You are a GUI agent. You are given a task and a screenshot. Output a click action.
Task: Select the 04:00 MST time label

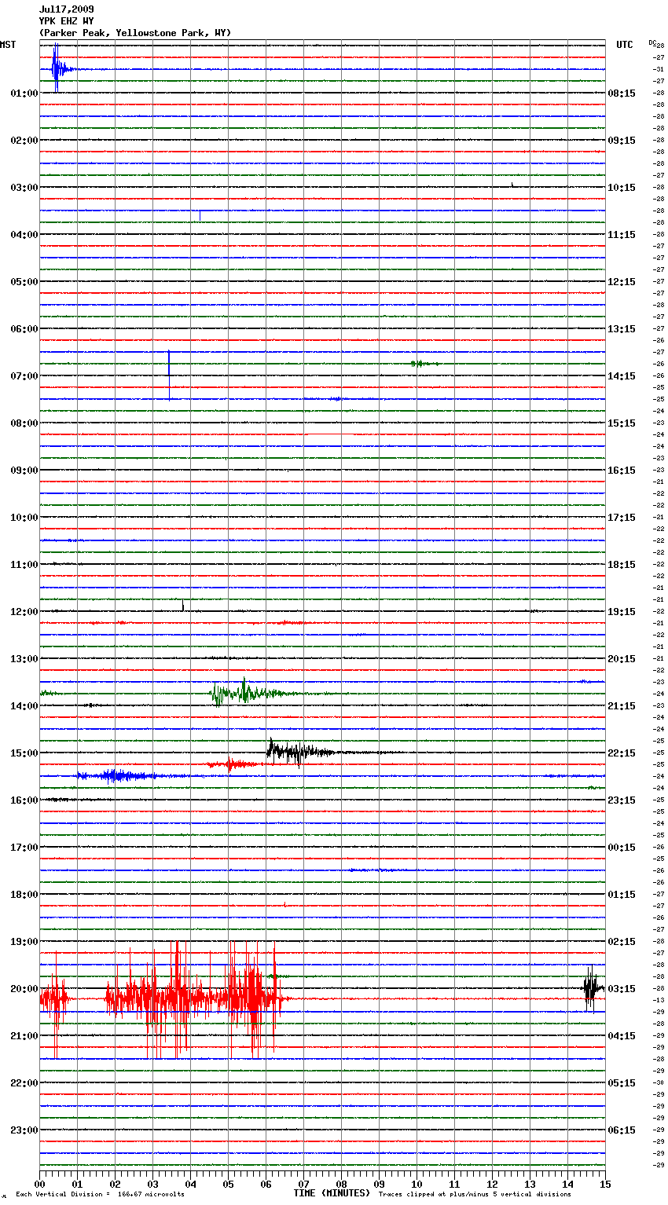coord(24,235)
